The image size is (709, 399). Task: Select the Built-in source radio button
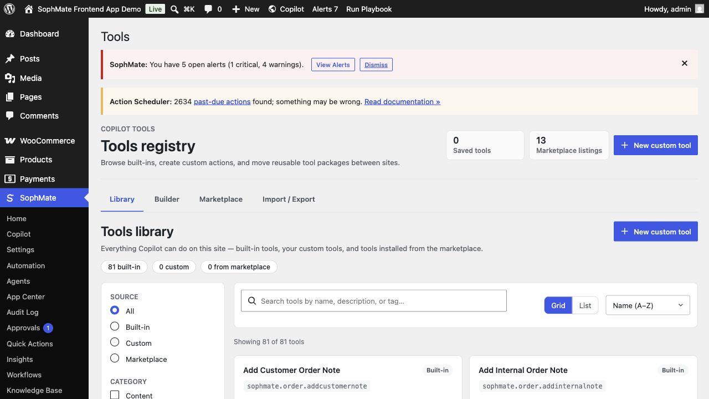click(x=115, y=326)
